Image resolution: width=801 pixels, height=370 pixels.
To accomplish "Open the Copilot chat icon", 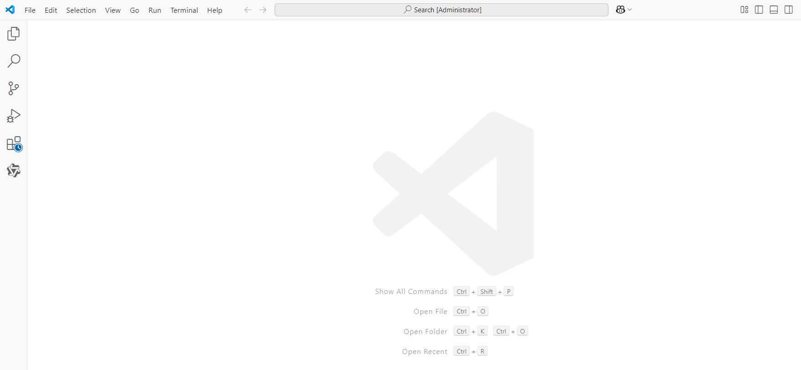I will point(620,10).
